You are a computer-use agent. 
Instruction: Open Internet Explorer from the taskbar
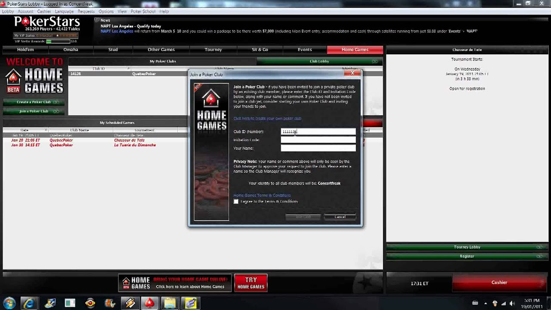[x=29, y=304]
